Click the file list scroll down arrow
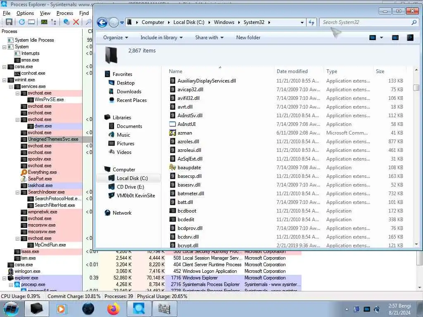 [x=416, y=244]
